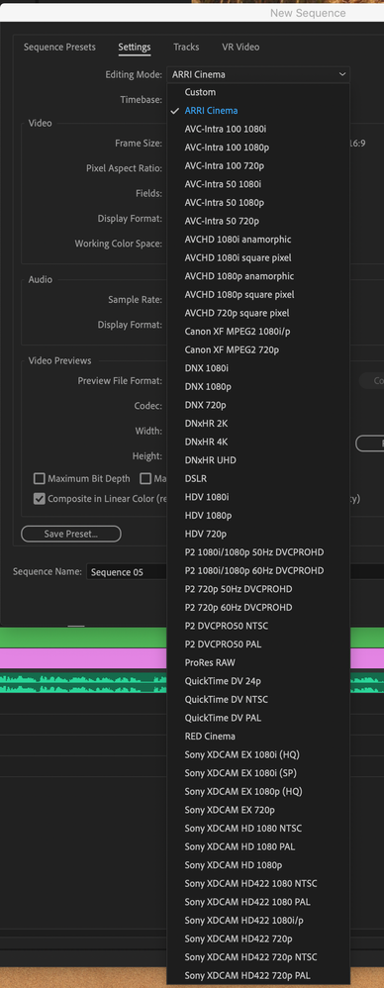Select DSLR editing mode
384x988 pixels.
258,479
